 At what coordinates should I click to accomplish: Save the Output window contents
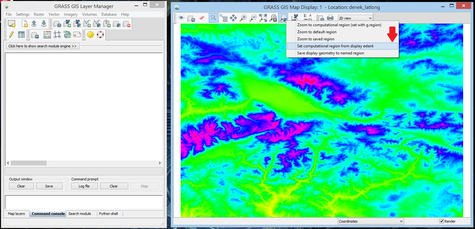coord(49,186)
